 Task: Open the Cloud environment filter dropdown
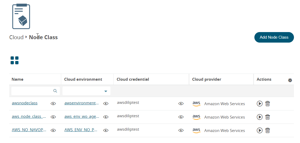[x=106, y=91]
